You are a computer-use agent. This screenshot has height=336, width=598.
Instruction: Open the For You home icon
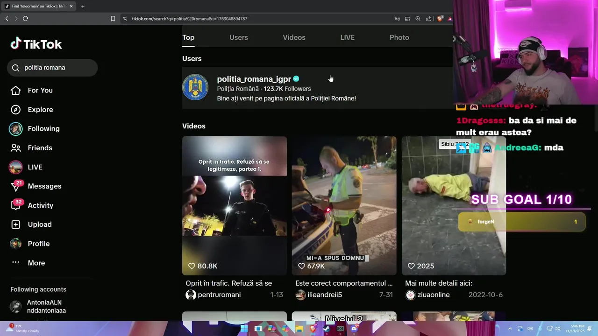(16, 91)
